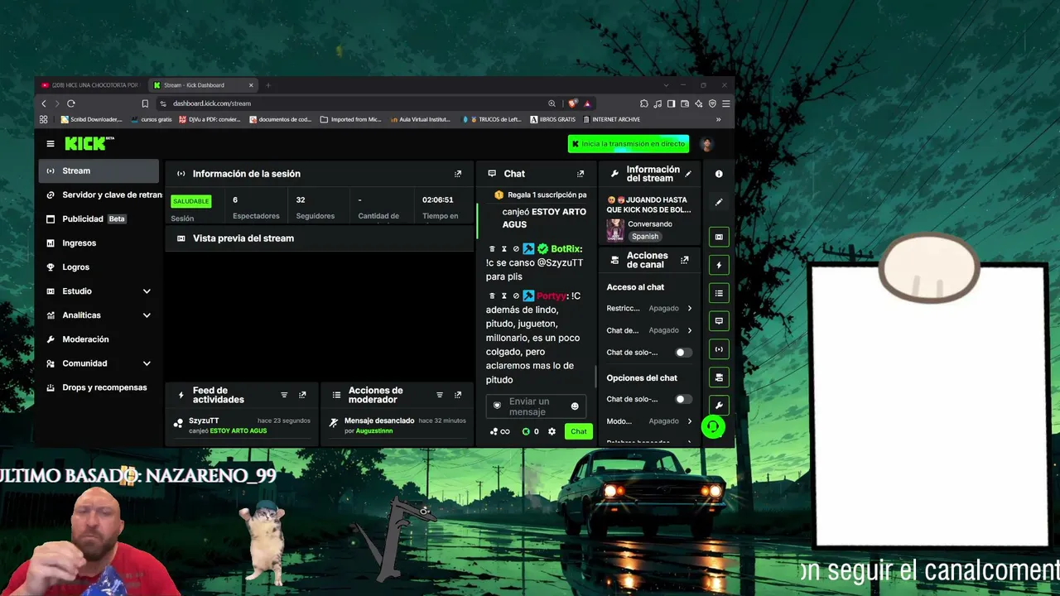The image size is (1060, 596).
Task: Toggle activity feed lightning icon in right rail
Action: point(719,265)
